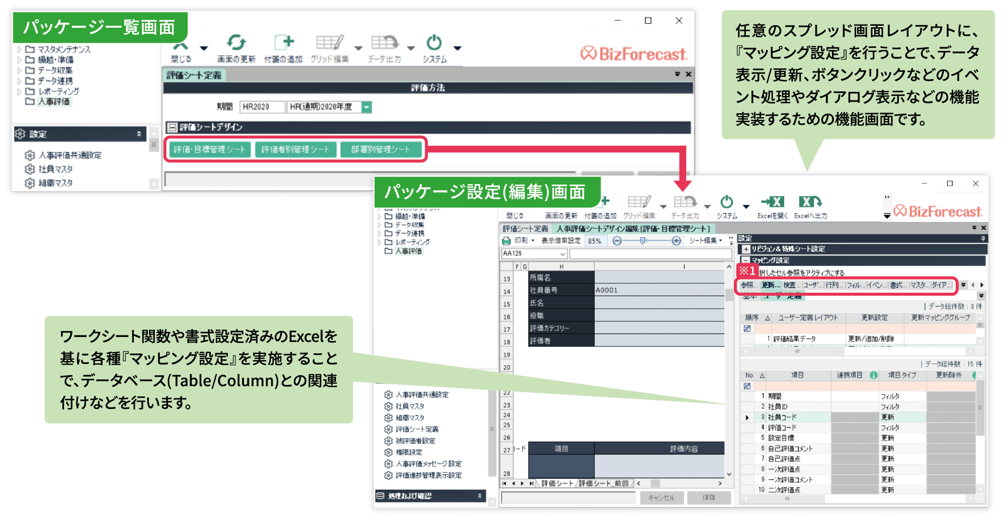Switch to the 検査 mapping tab
Screen dimensions: 1006x518
[x=792, y=285]
